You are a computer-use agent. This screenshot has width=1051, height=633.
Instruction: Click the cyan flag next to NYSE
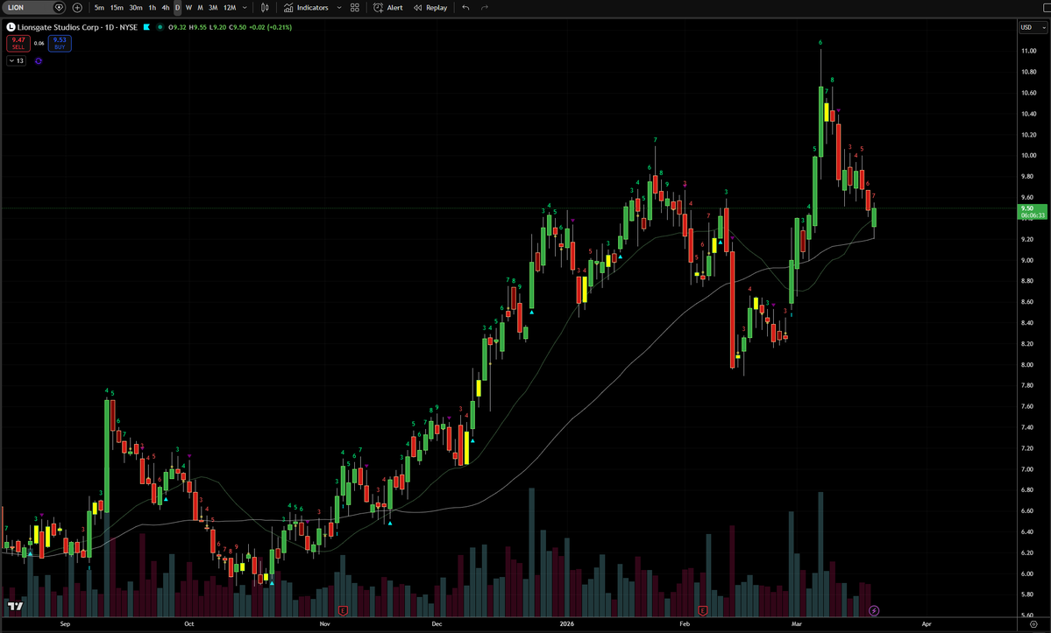(146, 27)
